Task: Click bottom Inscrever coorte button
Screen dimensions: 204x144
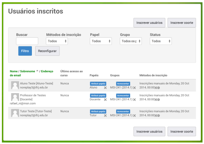Action: click(x=182, y=132)
